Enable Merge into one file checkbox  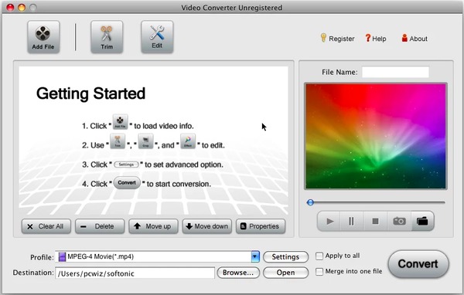pos(319,272)
